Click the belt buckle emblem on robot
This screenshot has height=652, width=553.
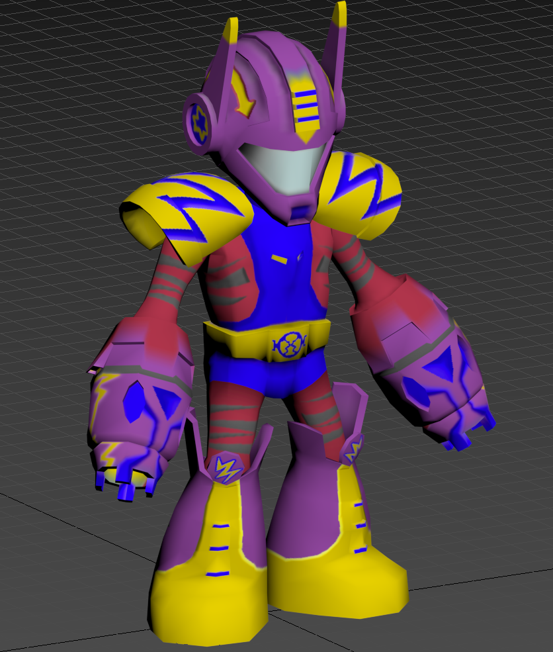click(x=289, y=345)
